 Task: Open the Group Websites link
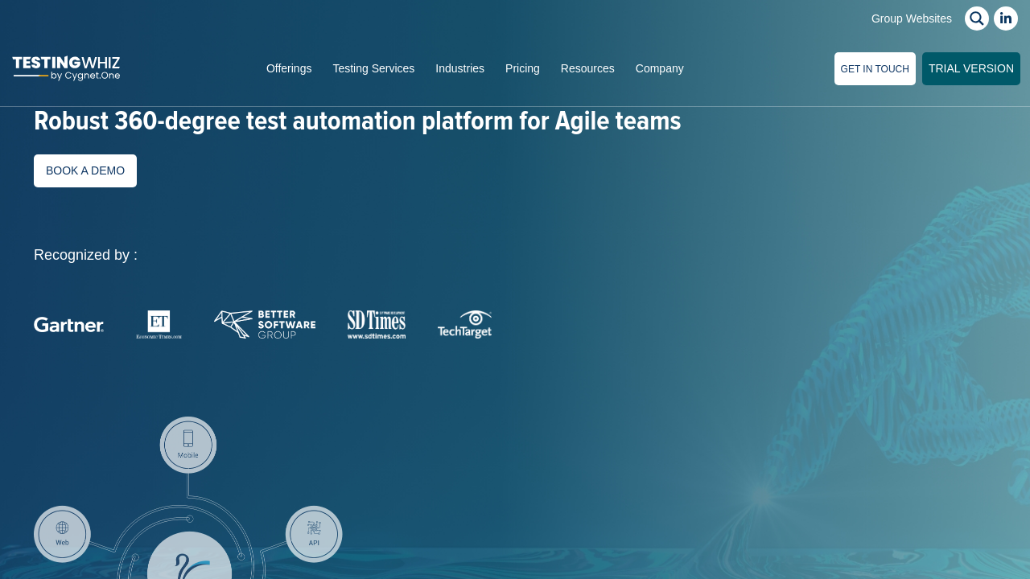[911, 18]
